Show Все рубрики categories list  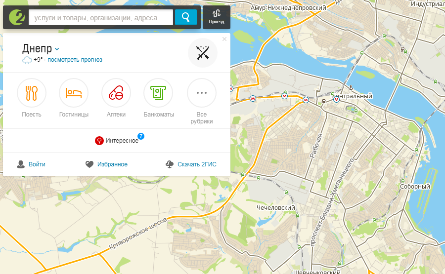click(202, 101)
